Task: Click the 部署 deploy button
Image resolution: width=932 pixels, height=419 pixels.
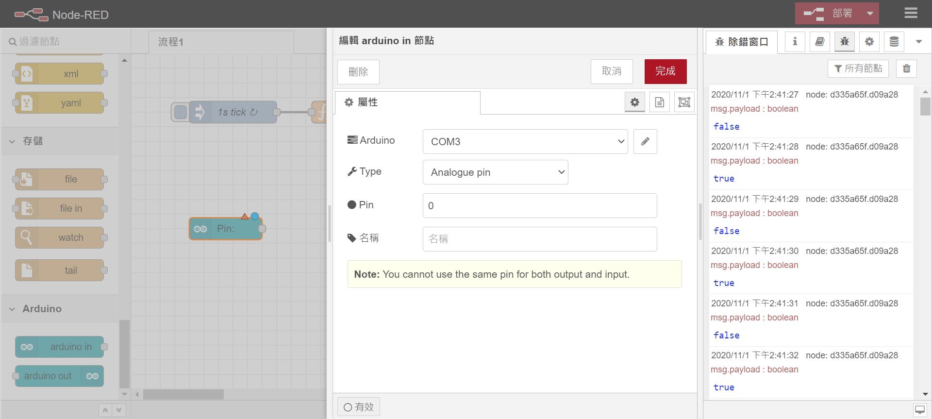Action: click(x=828, y=14)
